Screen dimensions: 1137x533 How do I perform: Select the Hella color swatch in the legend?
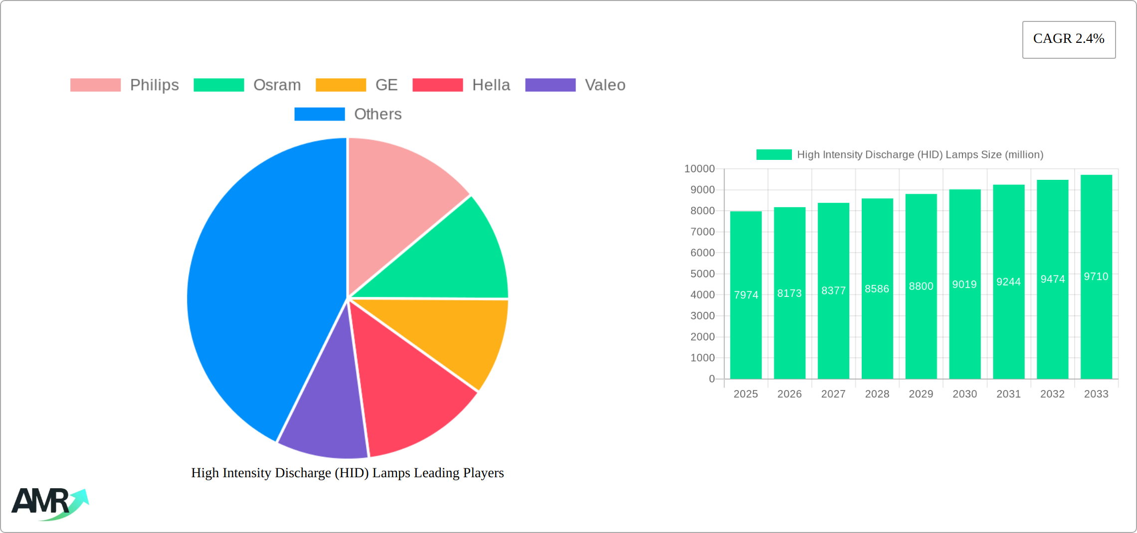click(x=438, y=85)
